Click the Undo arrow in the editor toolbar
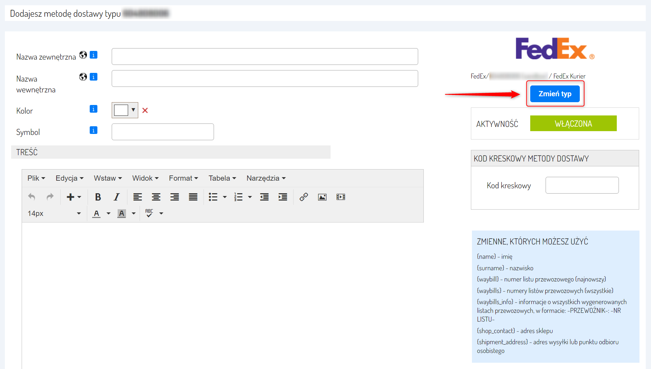Screen dimensions: 651x369 tap(32, 197)
